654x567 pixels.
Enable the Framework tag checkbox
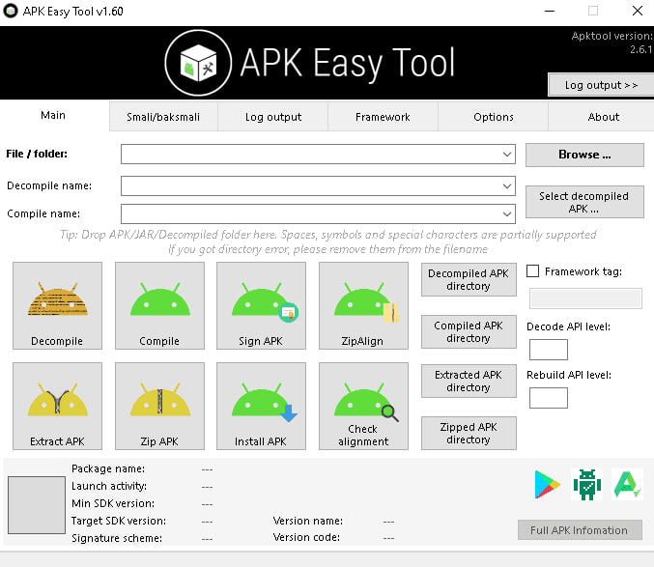coord(532,272)
